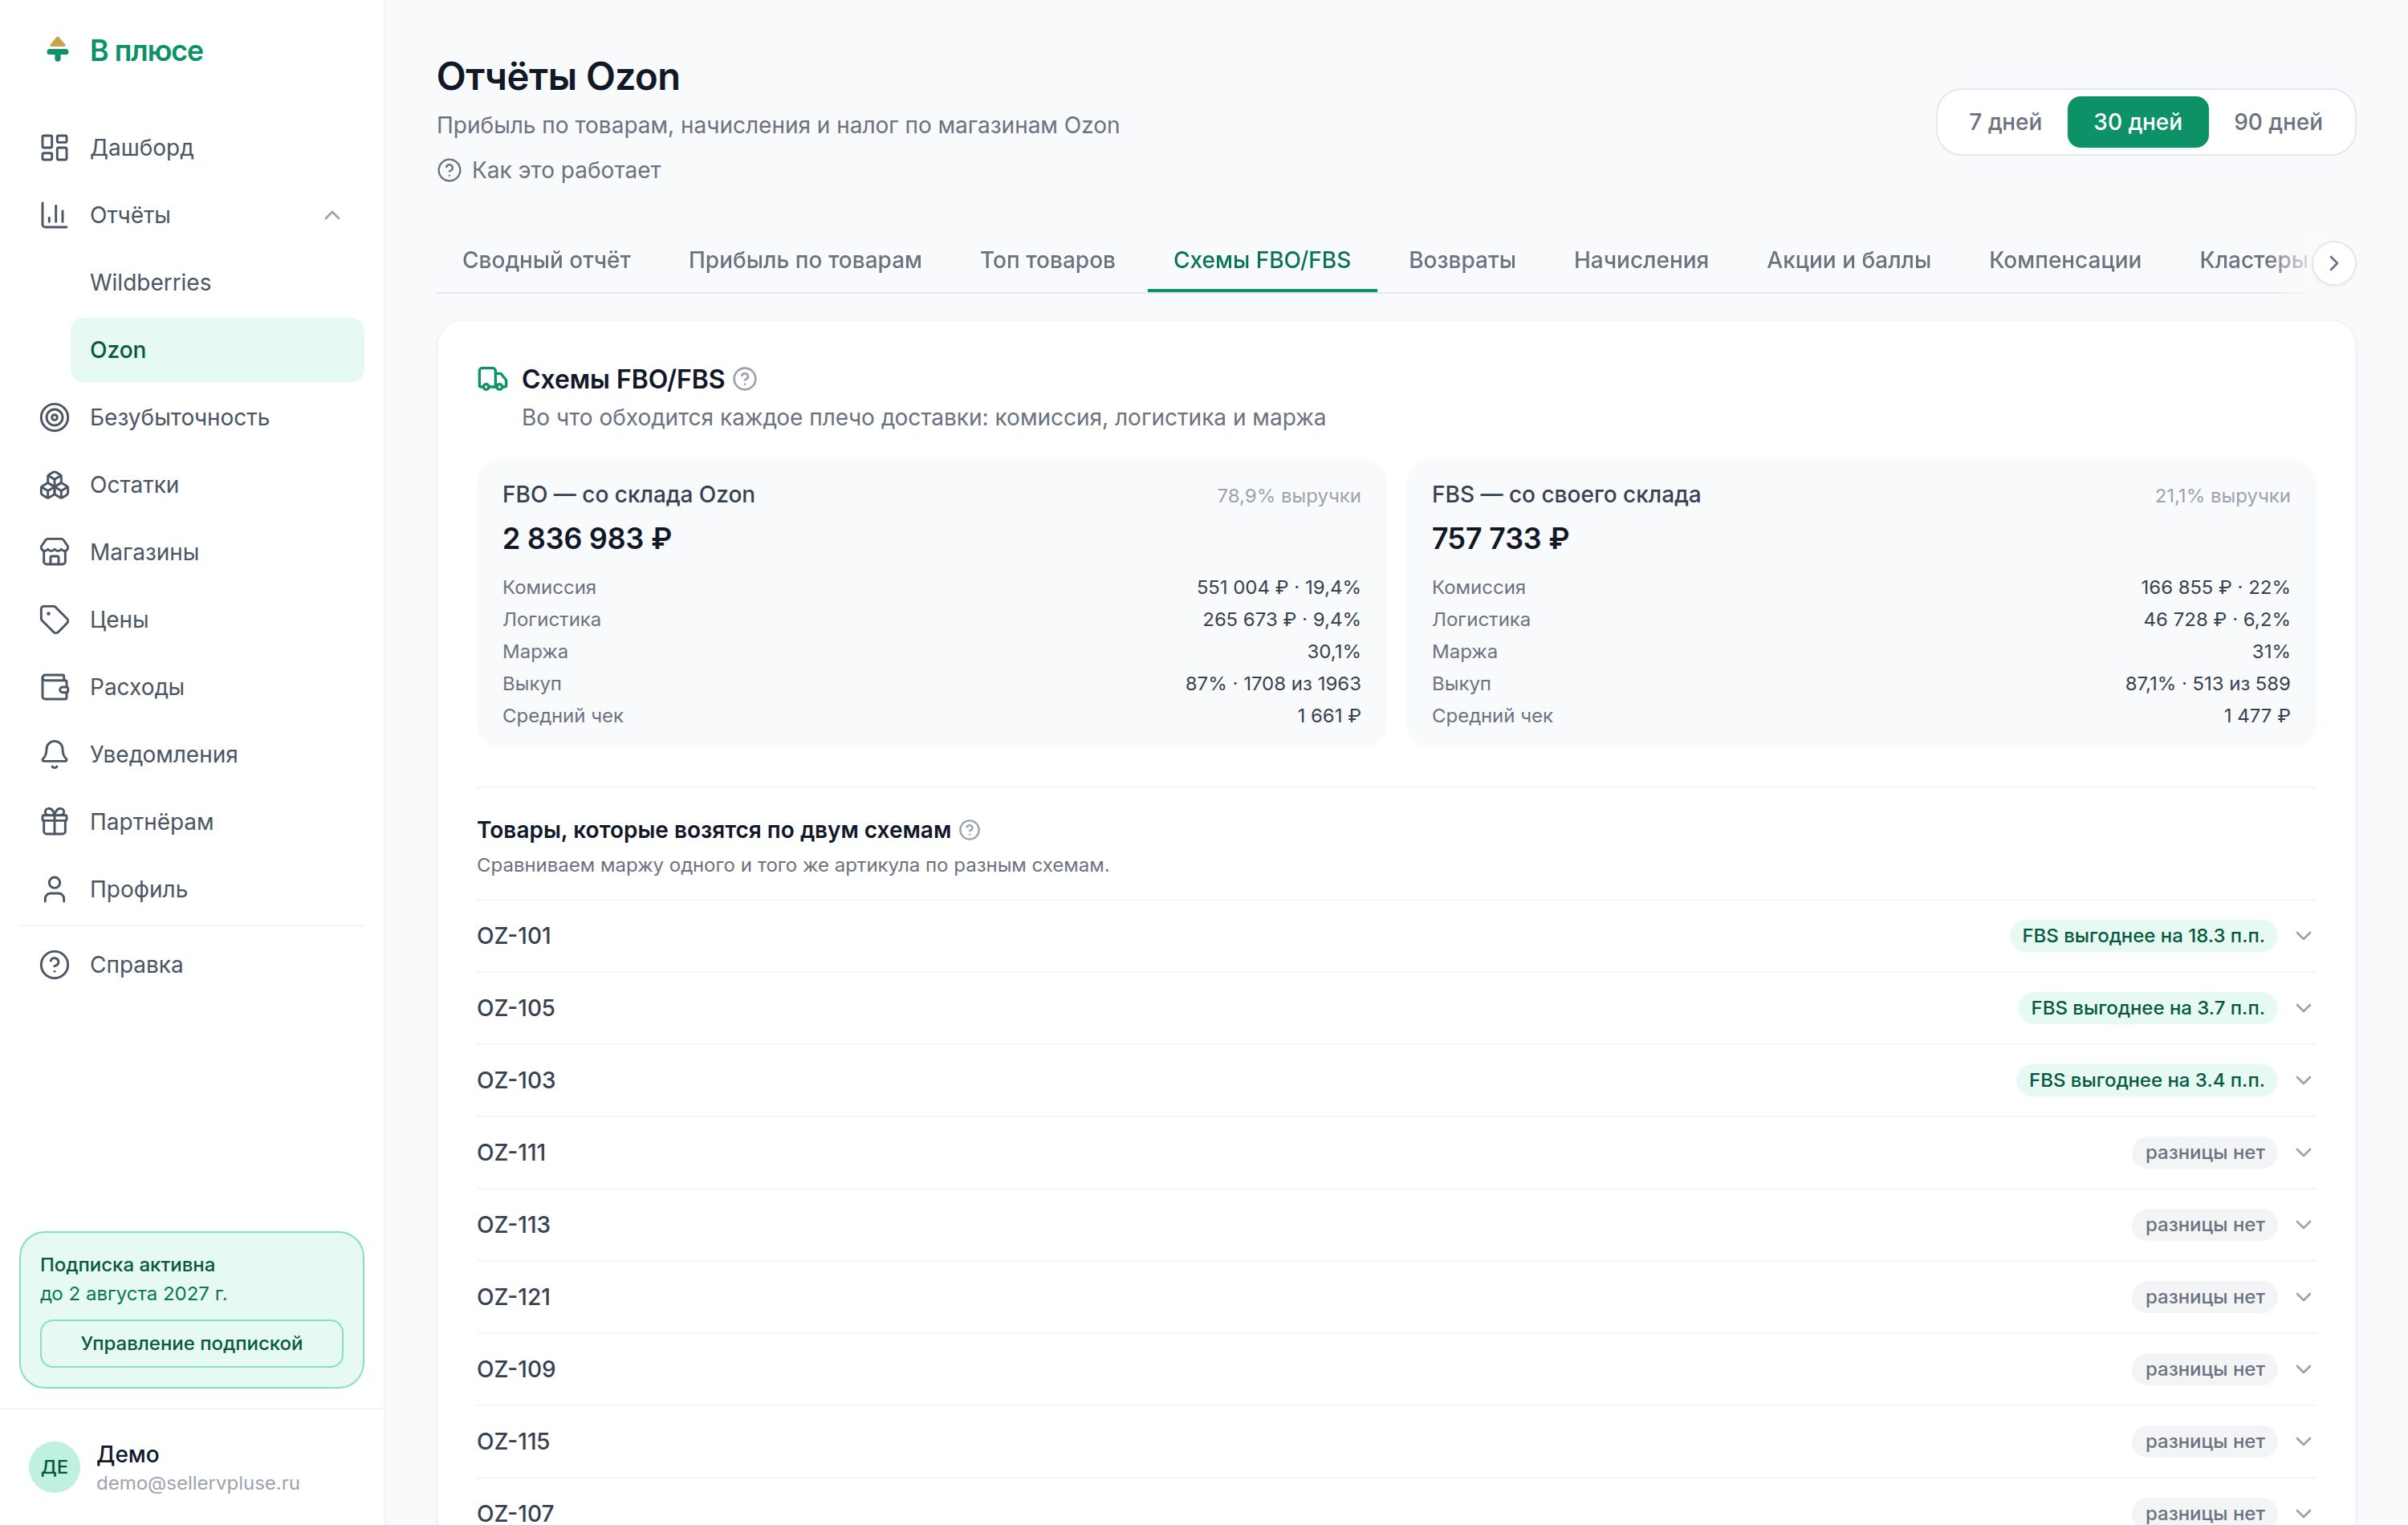Open Дашборд via its grid icon
Image resolution: width=2408 pixels, height=1525 pixels.
(x=54, y=148)
